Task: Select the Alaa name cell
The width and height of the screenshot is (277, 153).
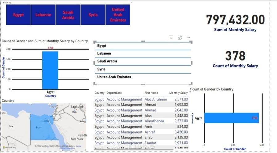Action: pos(148,116)
